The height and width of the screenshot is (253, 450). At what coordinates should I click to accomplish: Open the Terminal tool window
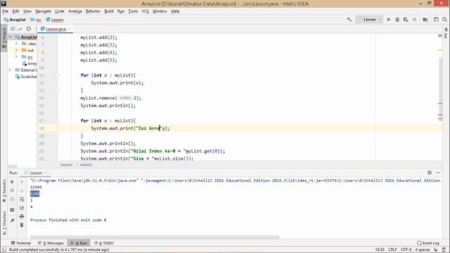click(20, 243)
